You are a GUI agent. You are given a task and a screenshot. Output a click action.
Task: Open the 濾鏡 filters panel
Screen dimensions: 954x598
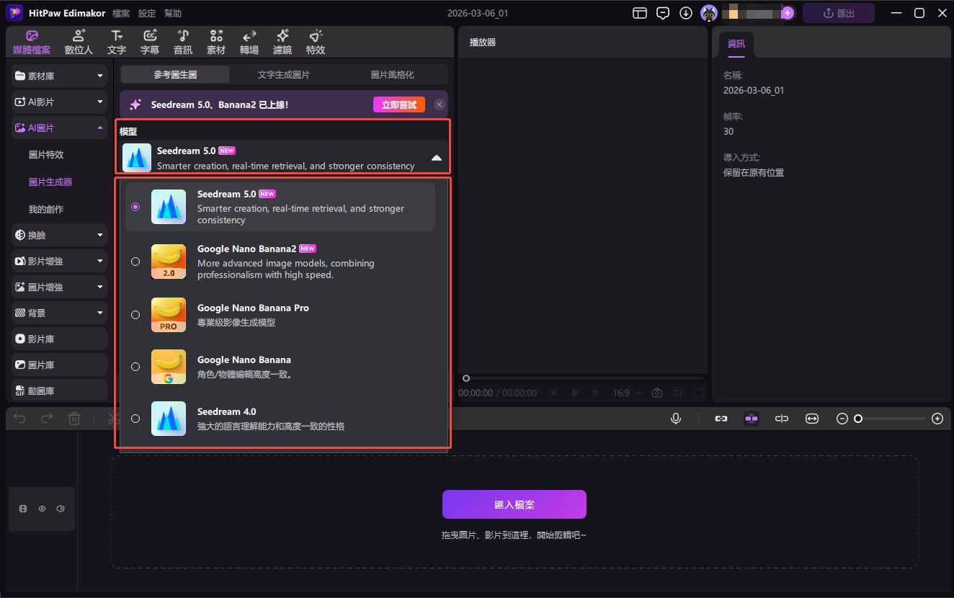[x=282, y=43]
